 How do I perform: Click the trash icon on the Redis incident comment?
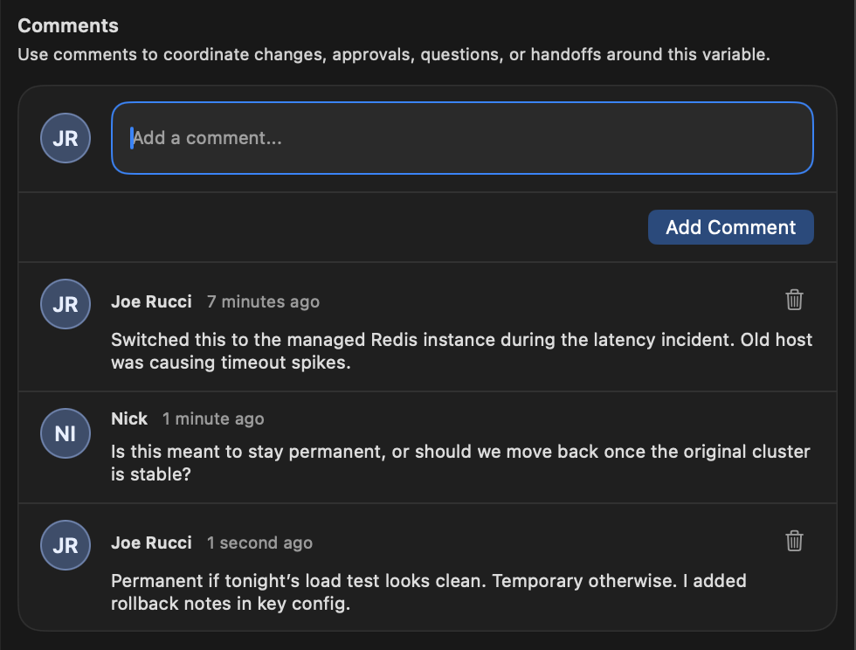pos(794,300)
